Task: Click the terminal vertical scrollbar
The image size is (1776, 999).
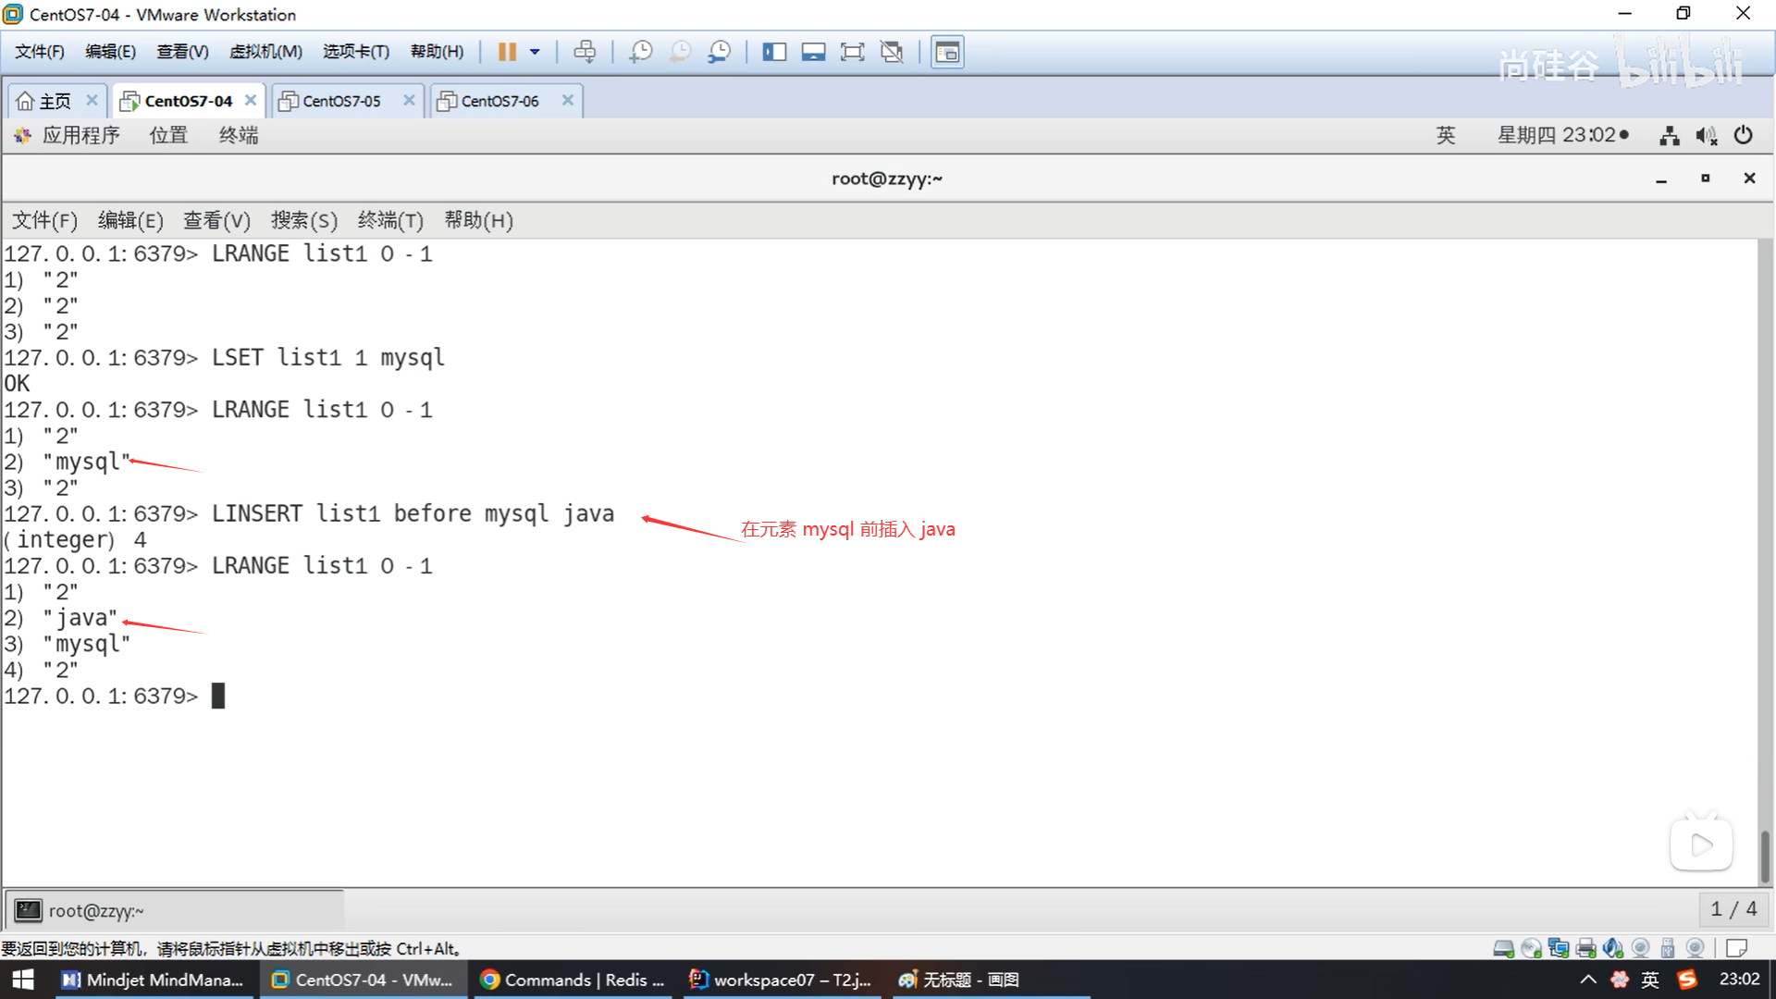Action: (x=1765, y=856)
